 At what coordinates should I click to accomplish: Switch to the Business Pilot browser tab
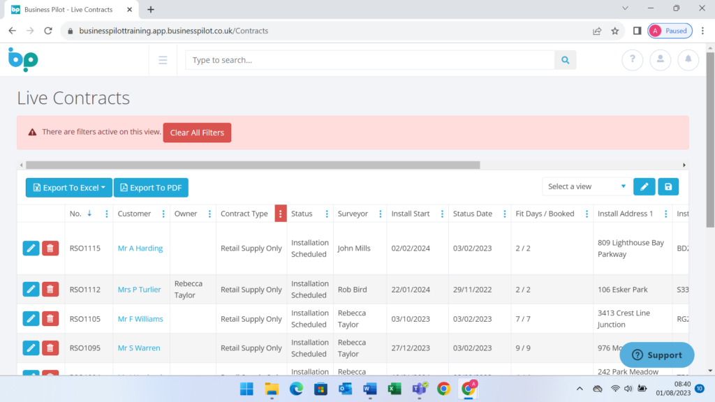point(68,10)
